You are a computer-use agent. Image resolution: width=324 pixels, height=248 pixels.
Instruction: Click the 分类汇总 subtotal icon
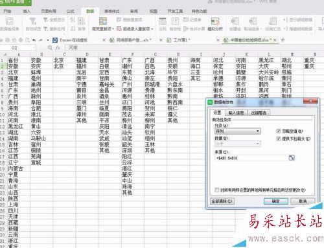pos(273,21)
